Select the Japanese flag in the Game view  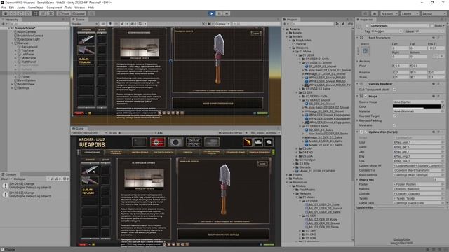(x=175, y=142)
